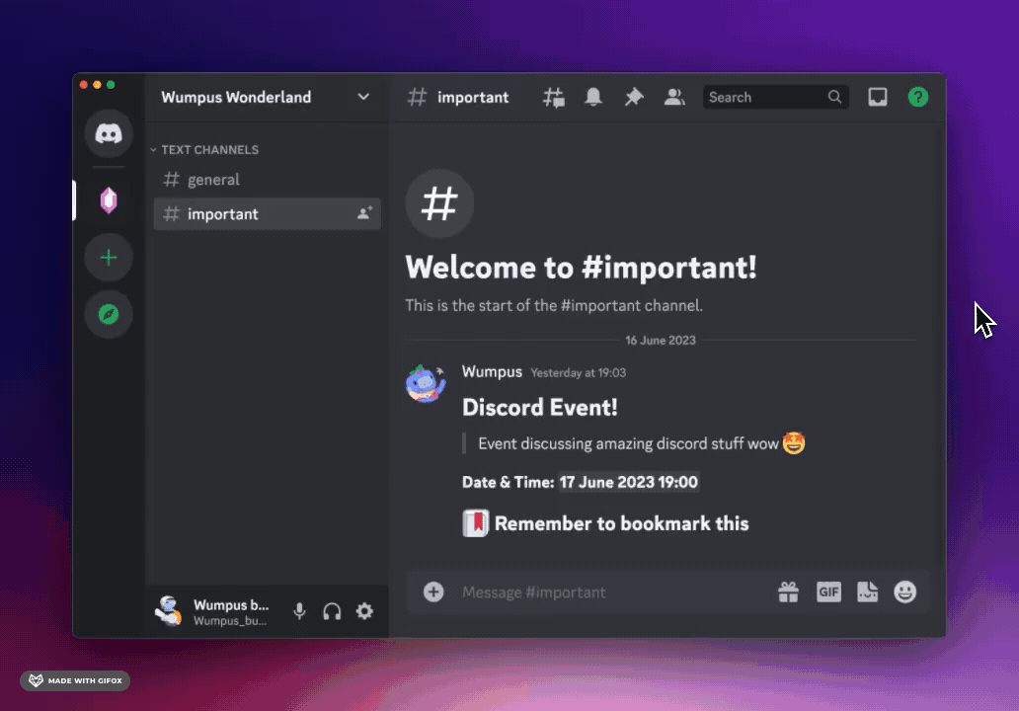1019x711 pixels.
Task: Toggle microphone mute
Action: point(299,611)
